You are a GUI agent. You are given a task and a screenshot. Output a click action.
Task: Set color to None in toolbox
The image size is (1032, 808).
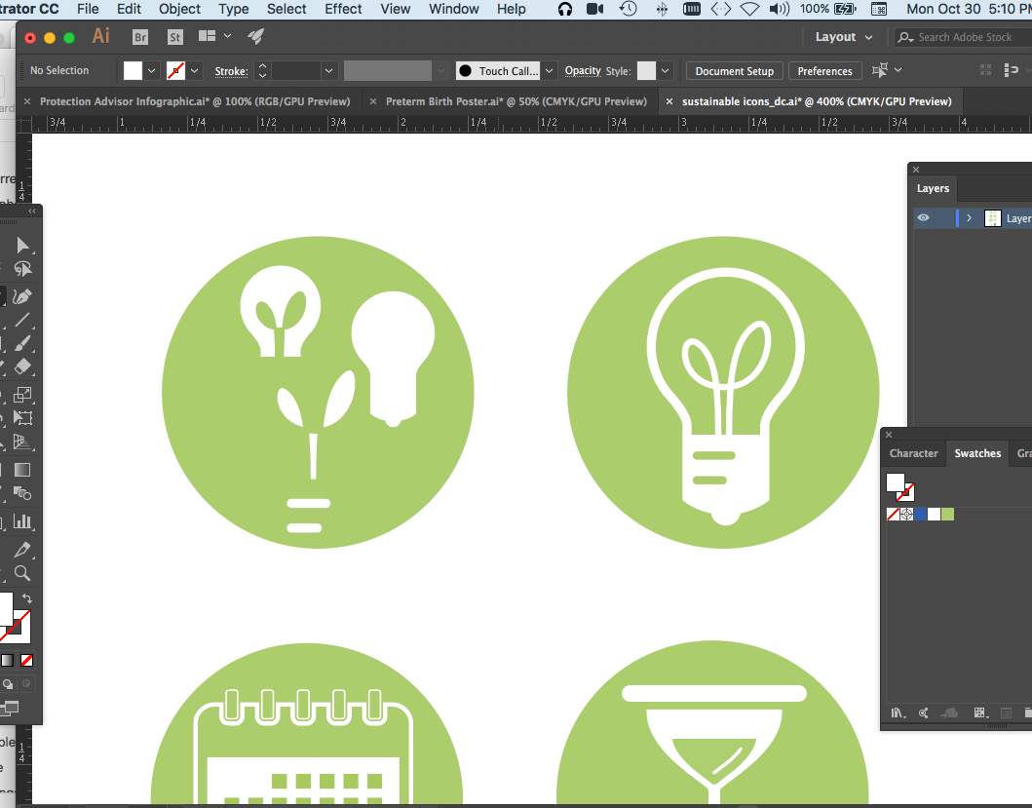click(27, 660)
